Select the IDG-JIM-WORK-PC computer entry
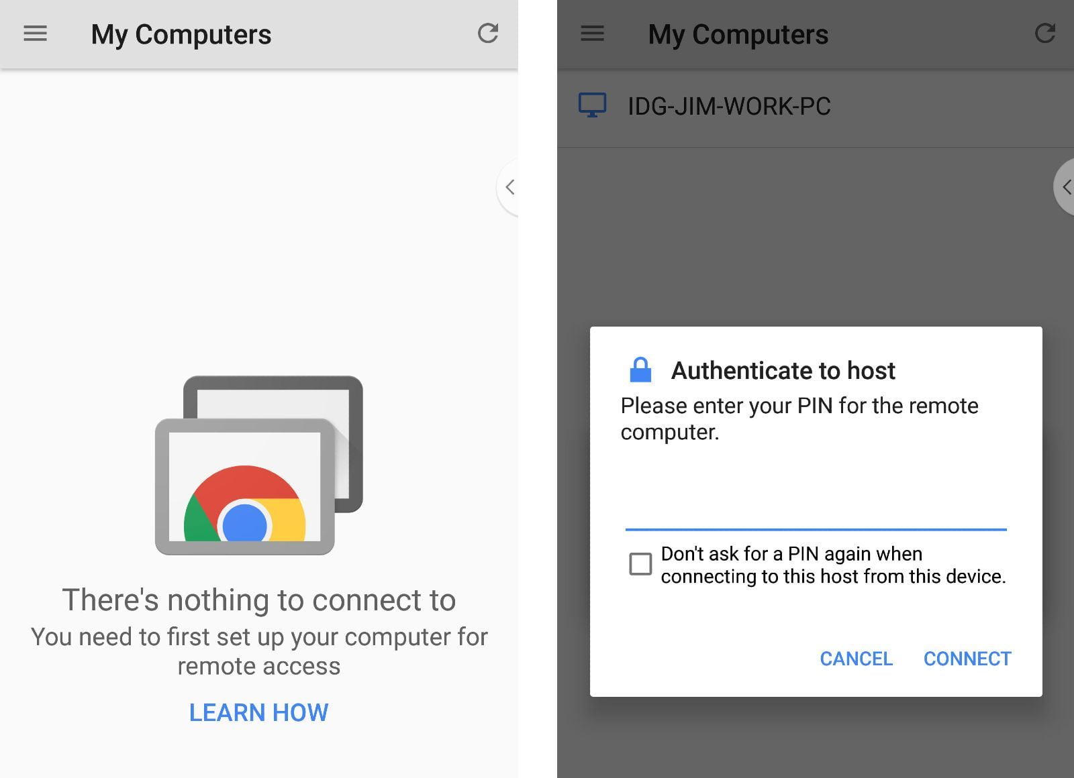The height and width of the screenshot is (778, 1074). coord(816,106)
